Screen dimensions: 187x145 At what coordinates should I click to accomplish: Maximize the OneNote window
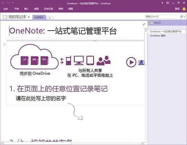(178, 3)
